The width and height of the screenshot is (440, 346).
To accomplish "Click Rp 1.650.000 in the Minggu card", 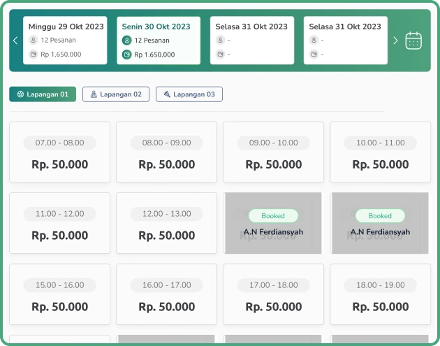I will pyautogui.click(x=61, y=55).
